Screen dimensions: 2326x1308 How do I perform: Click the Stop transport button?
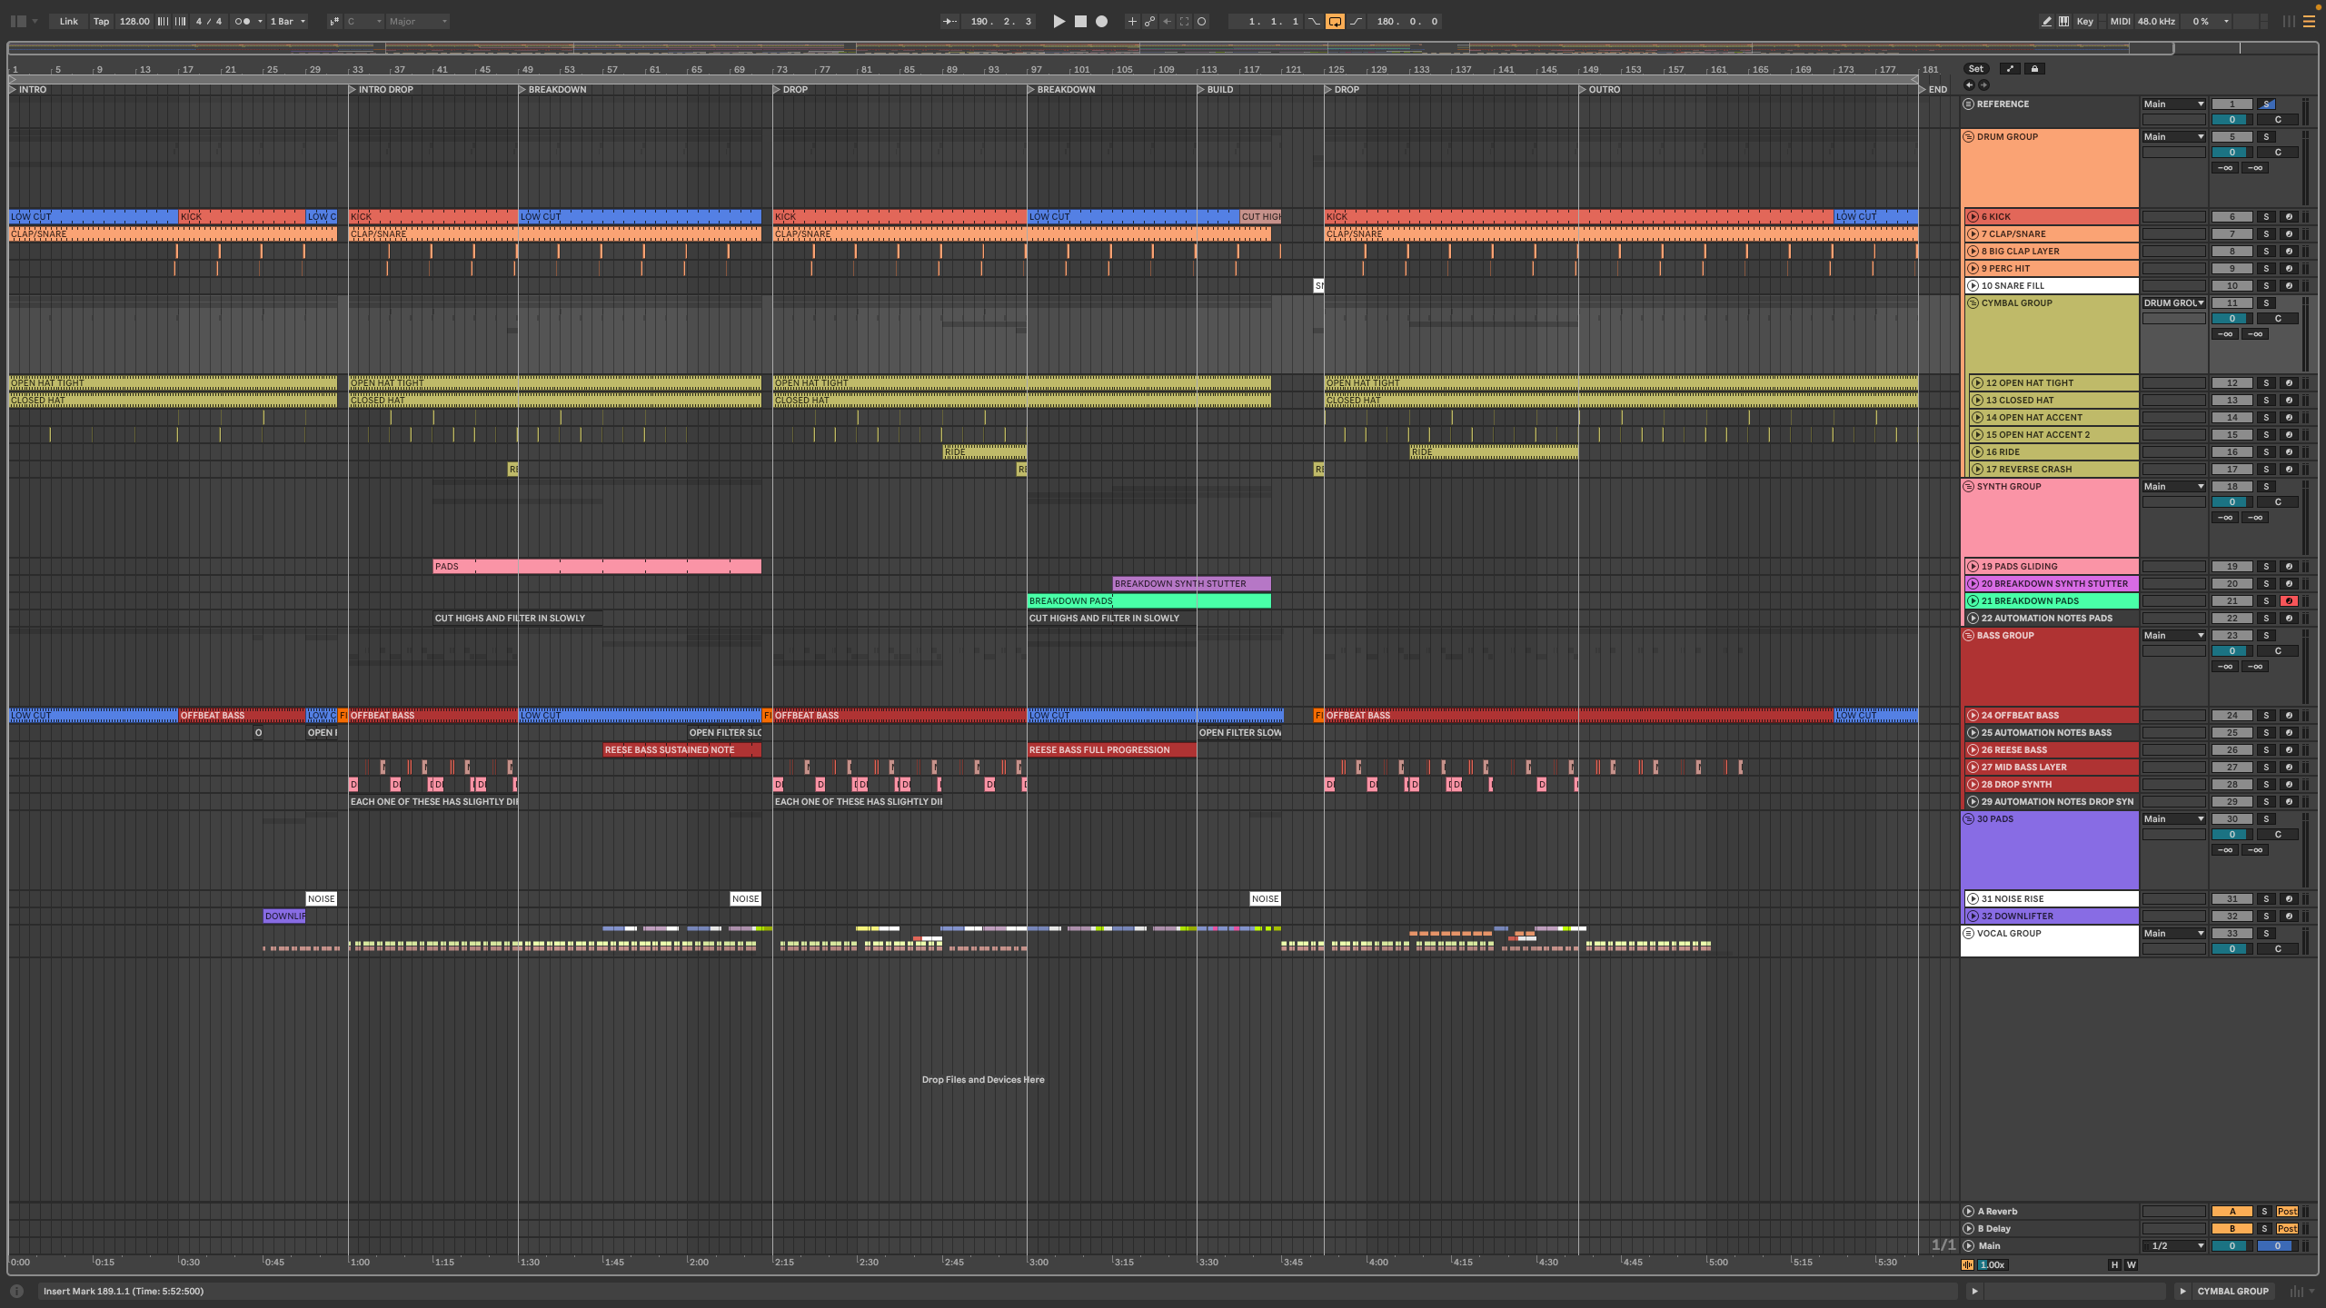1080,21
